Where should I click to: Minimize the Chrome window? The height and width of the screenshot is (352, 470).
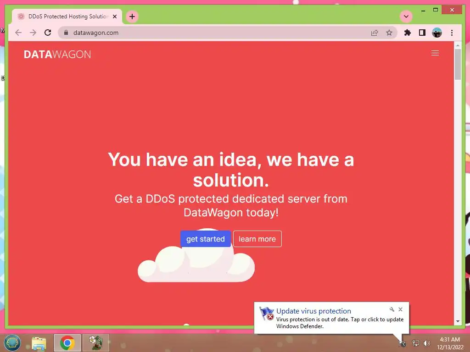tap(423, 10)
